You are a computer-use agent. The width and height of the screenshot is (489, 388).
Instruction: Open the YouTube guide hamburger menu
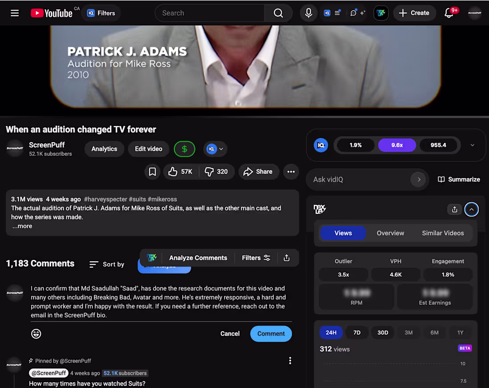tap(15, 13)
